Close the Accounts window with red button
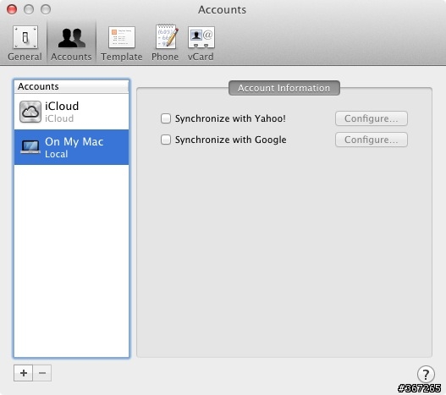The image size is (446, 395). pyautogui.click(x=12, y=9)
